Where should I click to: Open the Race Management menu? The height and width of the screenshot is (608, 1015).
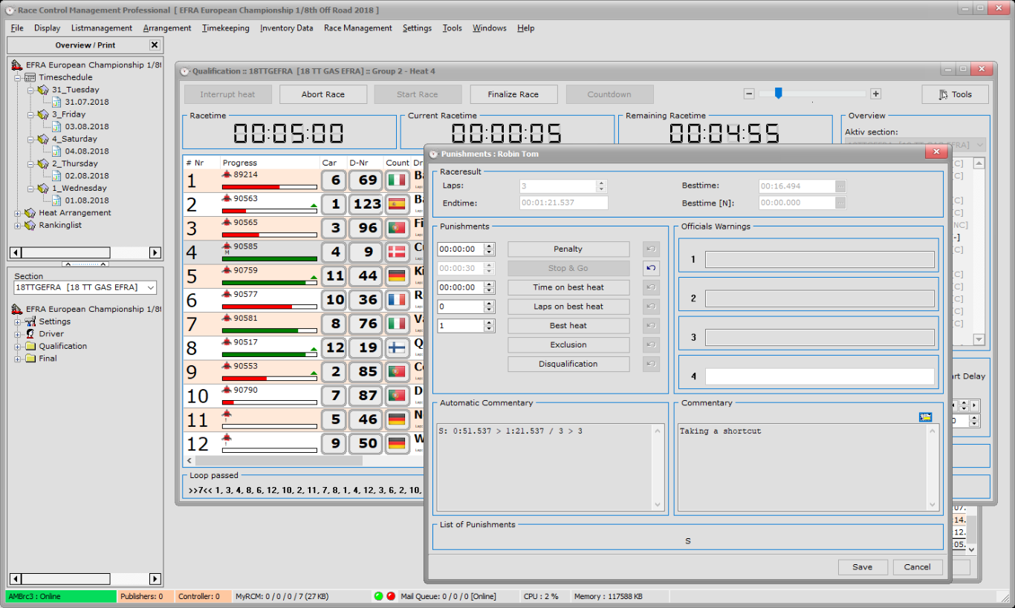click(x=357, y=28)
